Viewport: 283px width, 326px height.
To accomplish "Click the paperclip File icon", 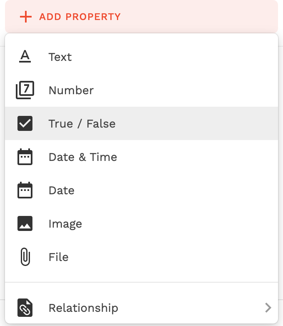I will (25, 257).
